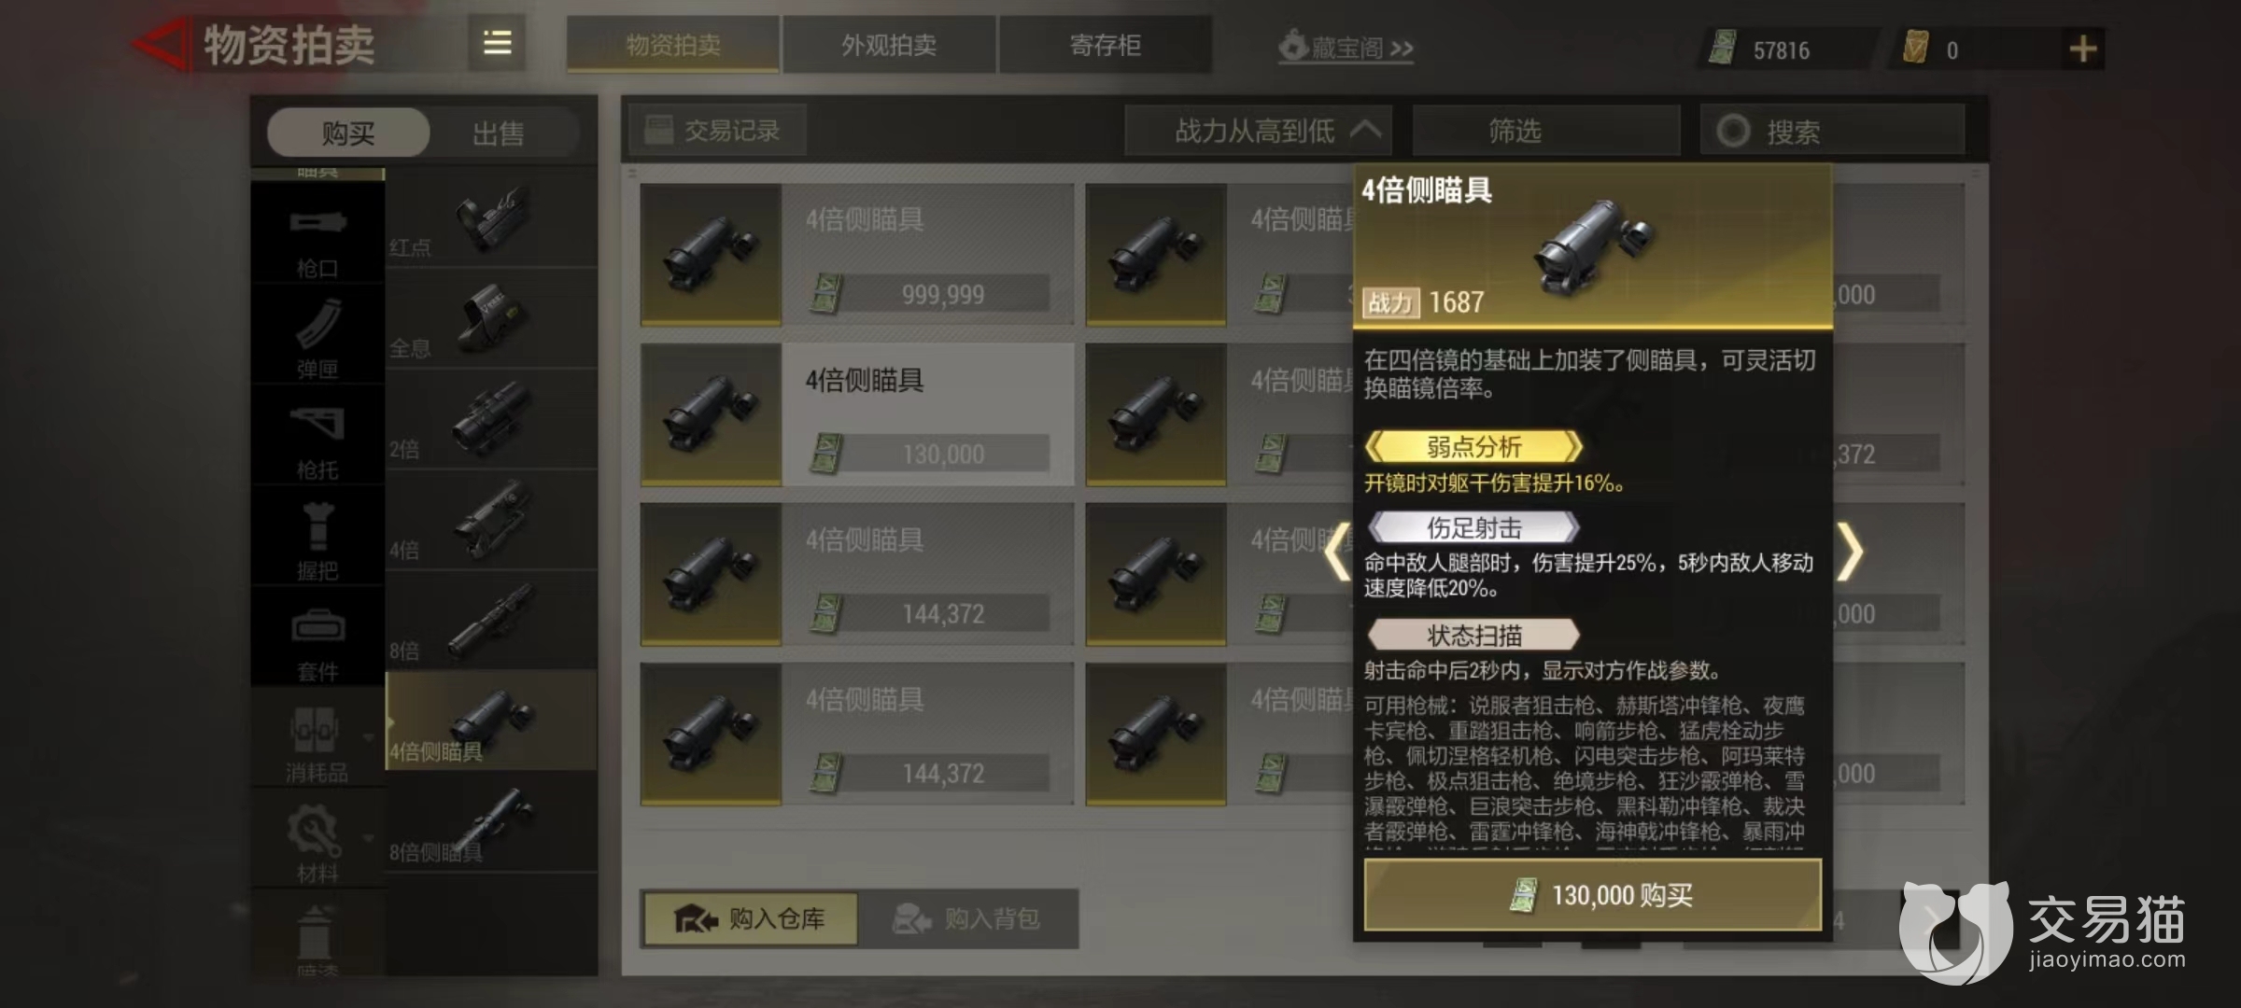
Task: Open the hamburger list menu icon
Action: 497,43
